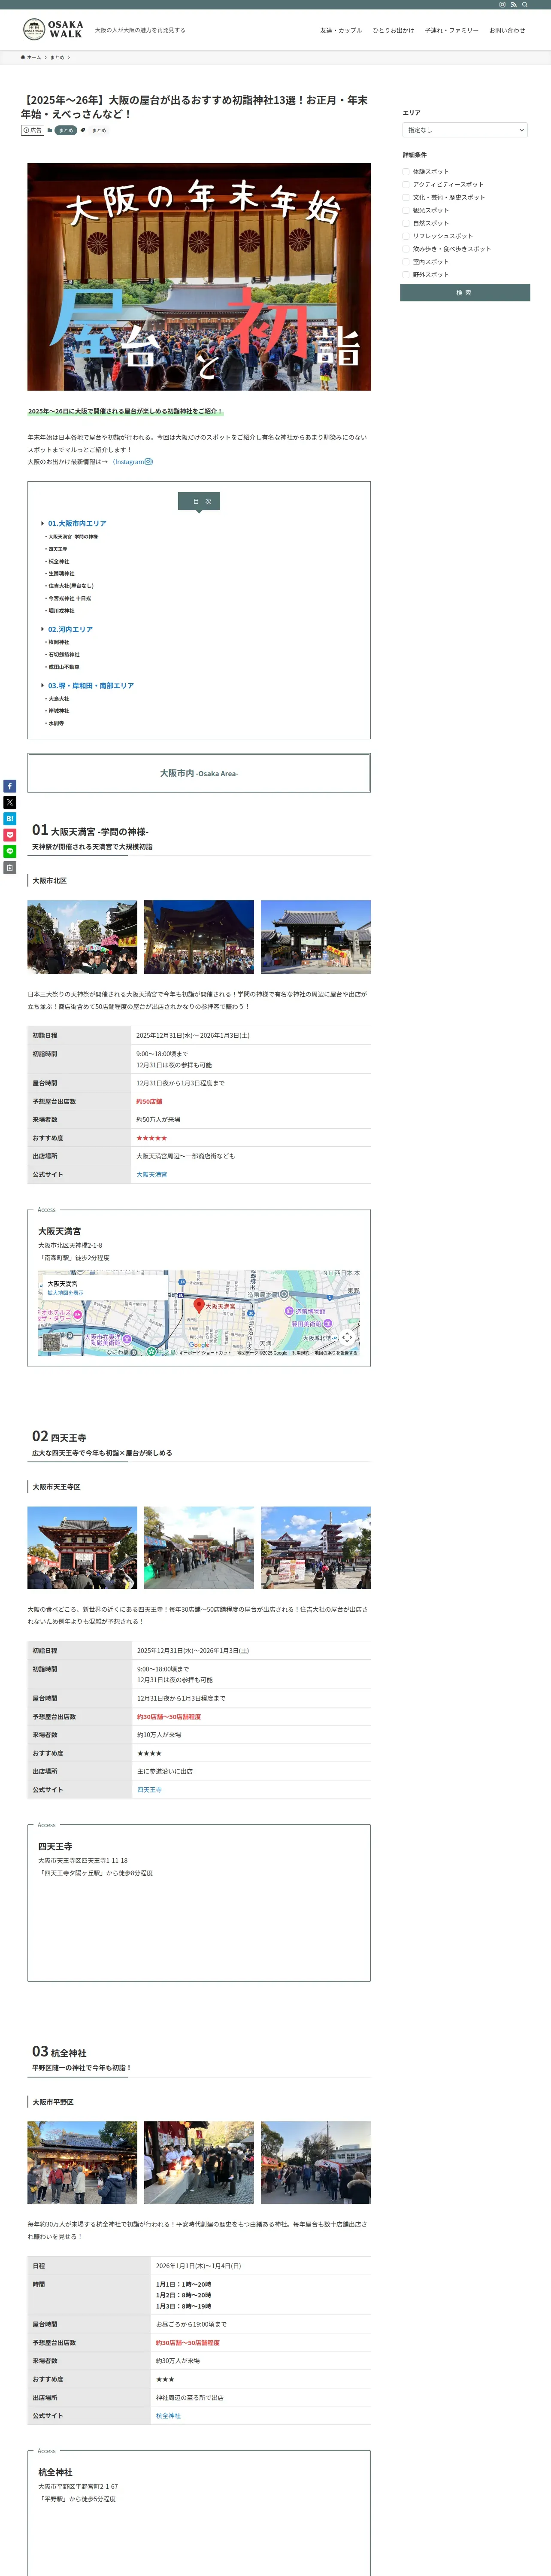Viewport: 551px width, 2576px height.
Task: Toggle the 野外スポット checkbox
Action: coord(406,275)
